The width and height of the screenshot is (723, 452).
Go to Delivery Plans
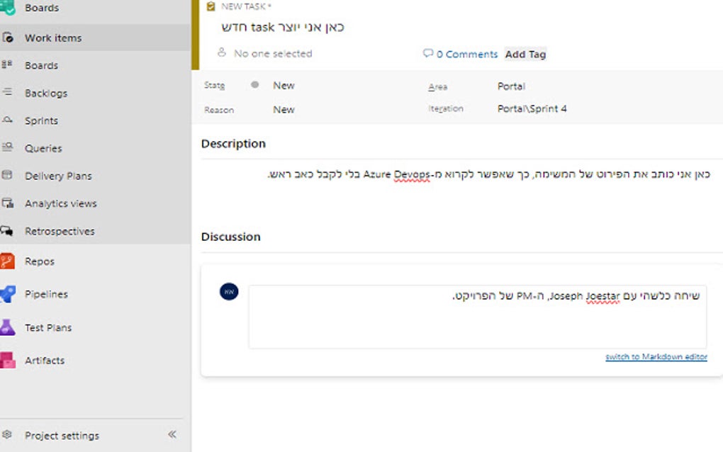[x=58, y=176]
